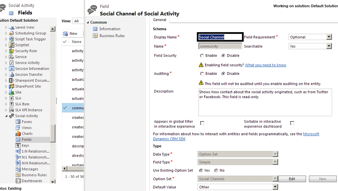Open Business Rules under Common

[x=112, y=36]
